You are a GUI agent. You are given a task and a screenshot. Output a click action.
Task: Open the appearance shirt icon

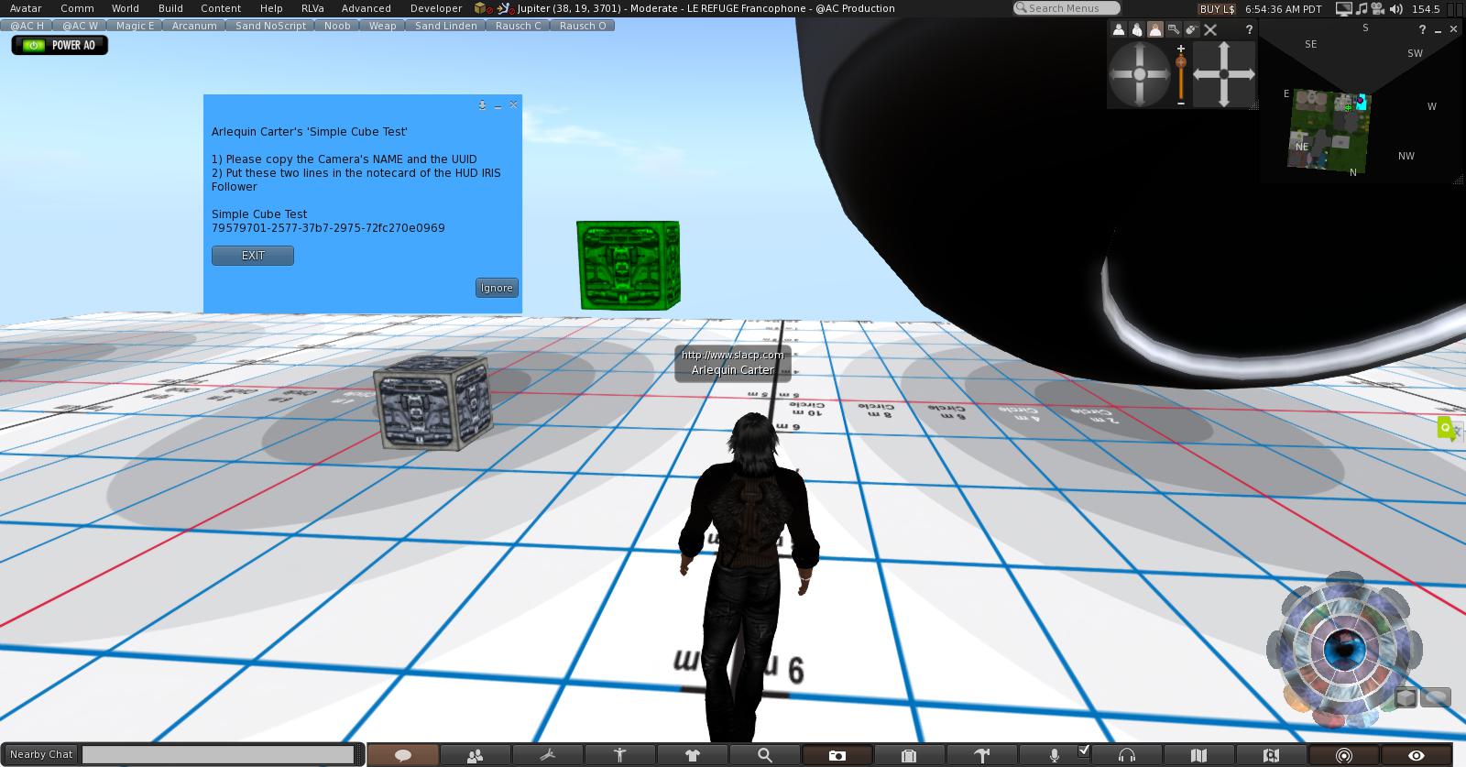point(692,755)
